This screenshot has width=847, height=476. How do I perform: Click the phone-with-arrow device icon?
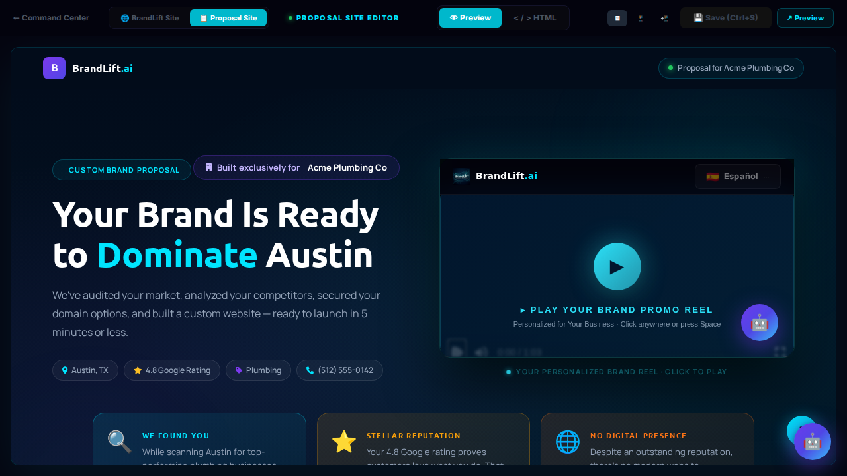[x=664, y=18]
